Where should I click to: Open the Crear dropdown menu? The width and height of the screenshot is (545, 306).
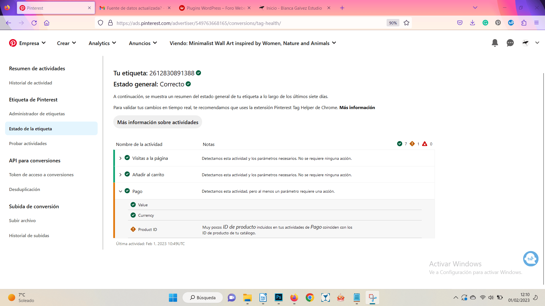pyautogui.click(x=66, y=43)
